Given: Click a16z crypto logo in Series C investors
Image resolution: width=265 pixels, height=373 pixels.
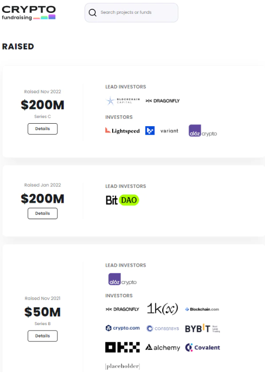Looking at the screenshot, I should 203,131.
